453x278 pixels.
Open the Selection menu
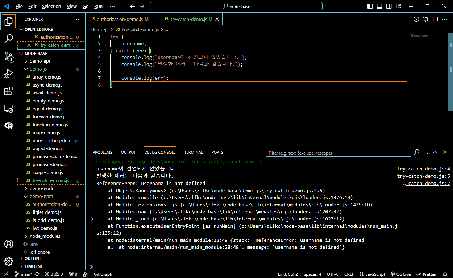coord(51,6)
